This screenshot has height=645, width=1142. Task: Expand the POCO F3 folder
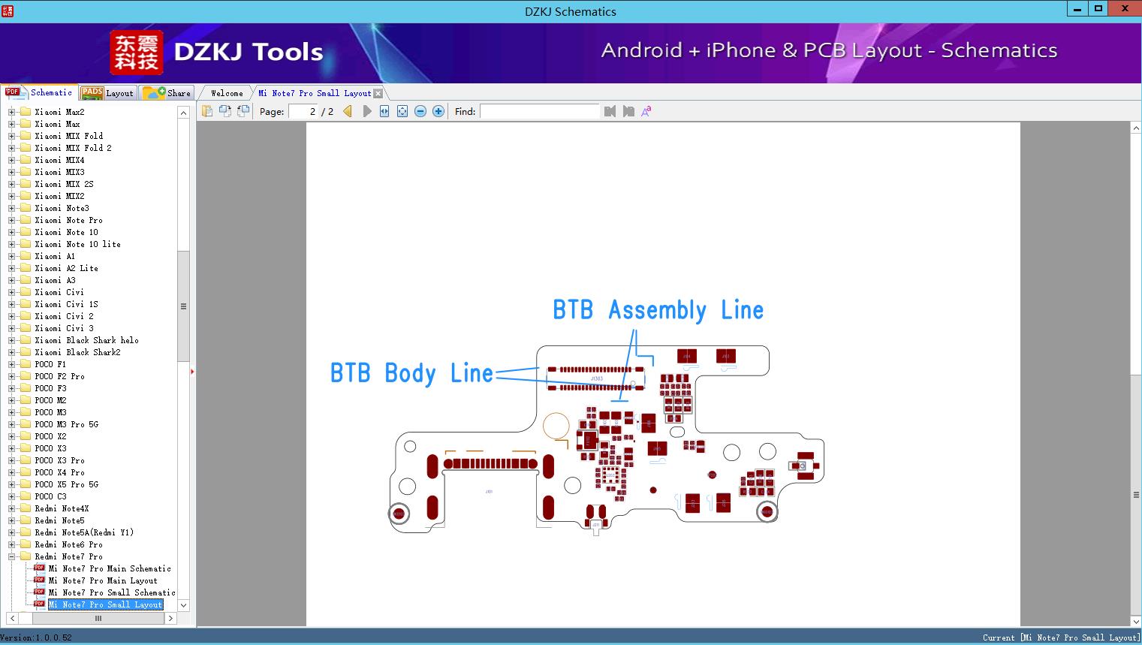tap(11, 388)
